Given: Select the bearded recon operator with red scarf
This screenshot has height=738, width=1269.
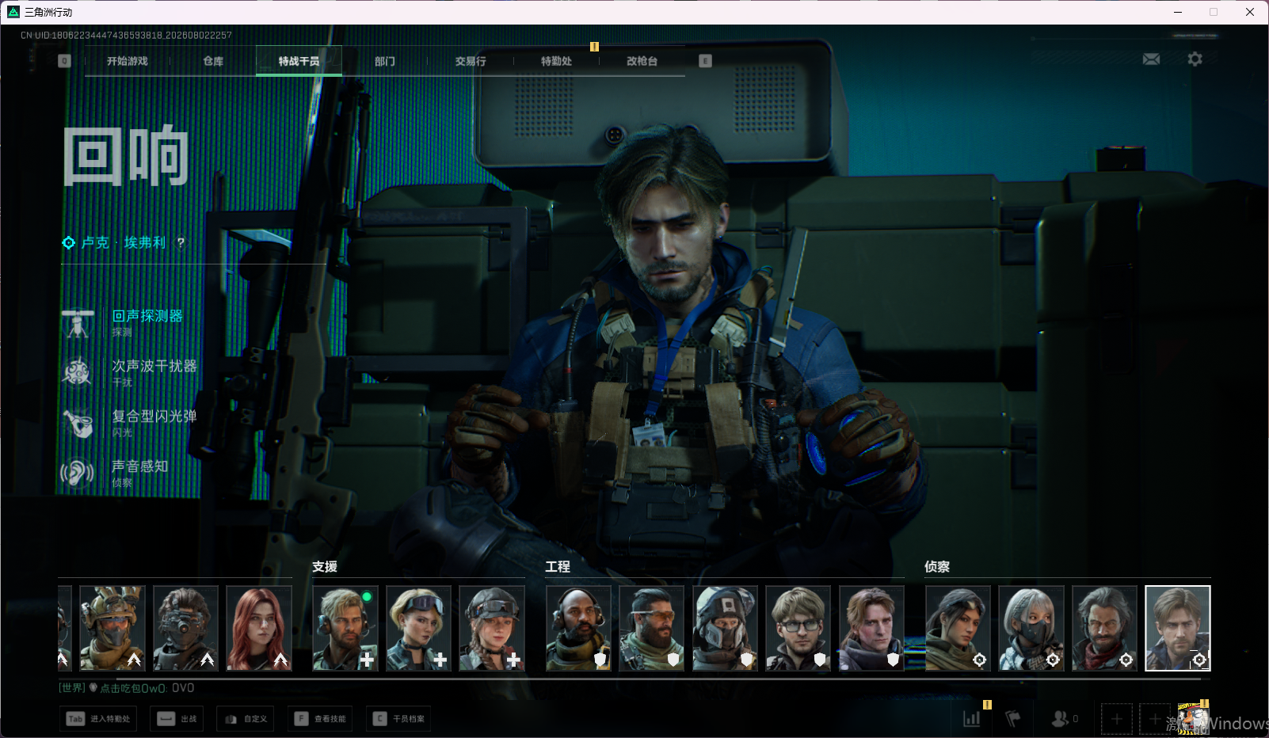Looking at the screenshot, I should pyautogui.click(x=1104, y=629).
